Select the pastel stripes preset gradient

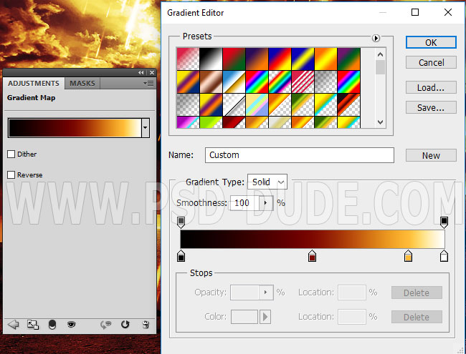pos(257,104)
